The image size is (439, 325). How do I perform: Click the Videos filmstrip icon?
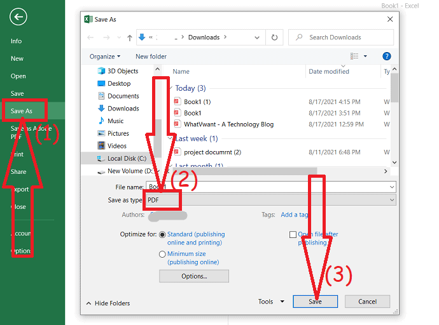101,146
